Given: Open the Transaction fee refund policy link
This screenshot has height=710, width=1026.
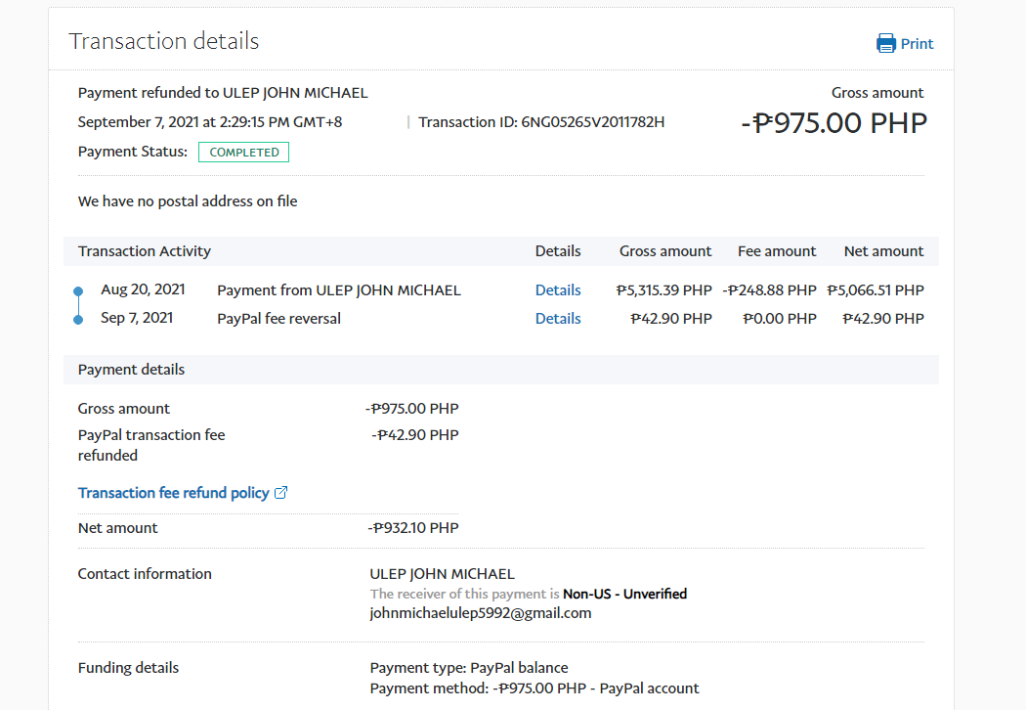Looking at the screenshot, I should (173, 493).
